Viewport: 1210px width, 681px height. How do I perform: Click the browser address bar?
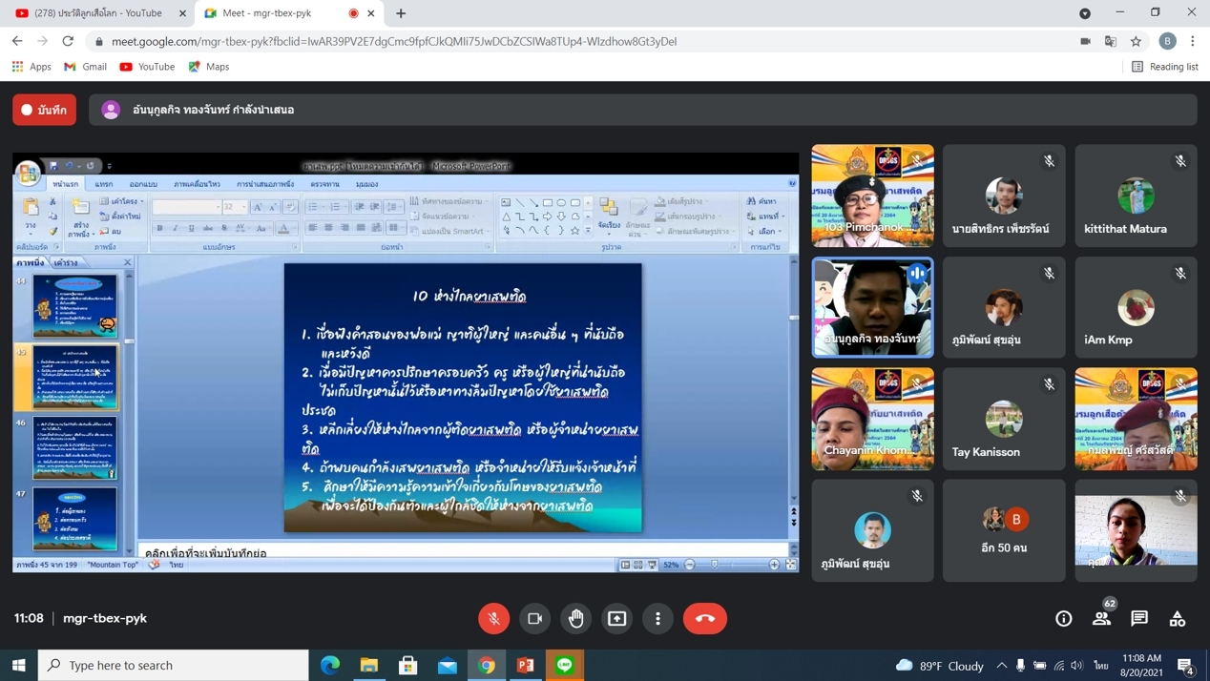point(573,41)
